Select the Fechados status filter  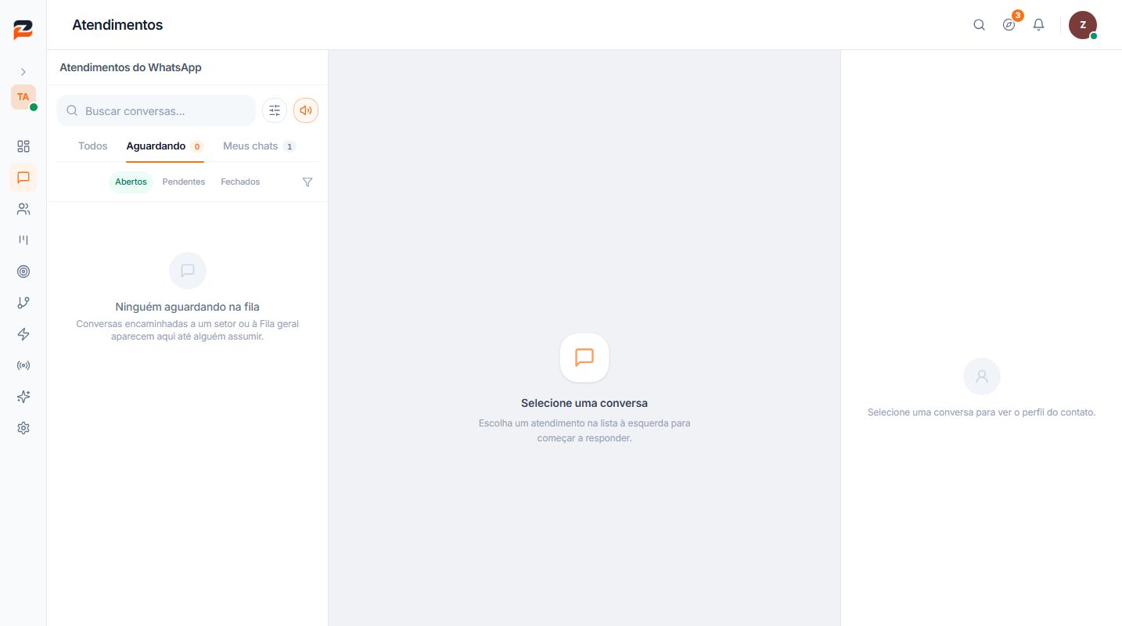[240, 182]
